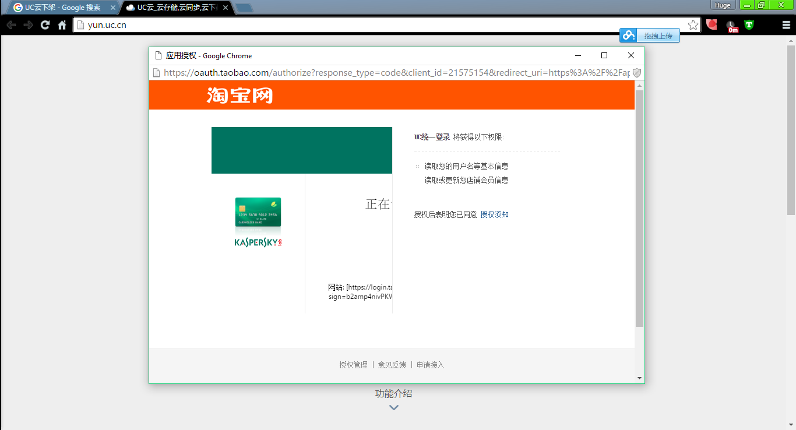Minimize the 应用授权 popup window
This screenshot has height=430, width=796.
point(578,55)
